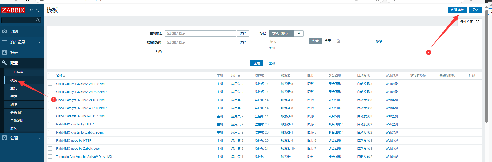Tick checkbox for RabbitMQ node by Zabbix agent
The width and height of the screenshot is (492, 162).
click(x=50, y=149)
